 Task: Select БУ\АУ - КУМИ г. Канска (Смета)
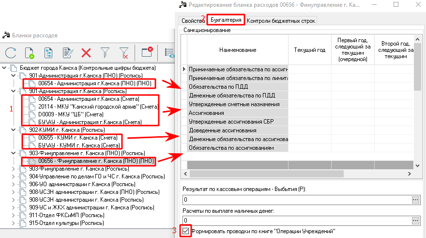point(79,145)
